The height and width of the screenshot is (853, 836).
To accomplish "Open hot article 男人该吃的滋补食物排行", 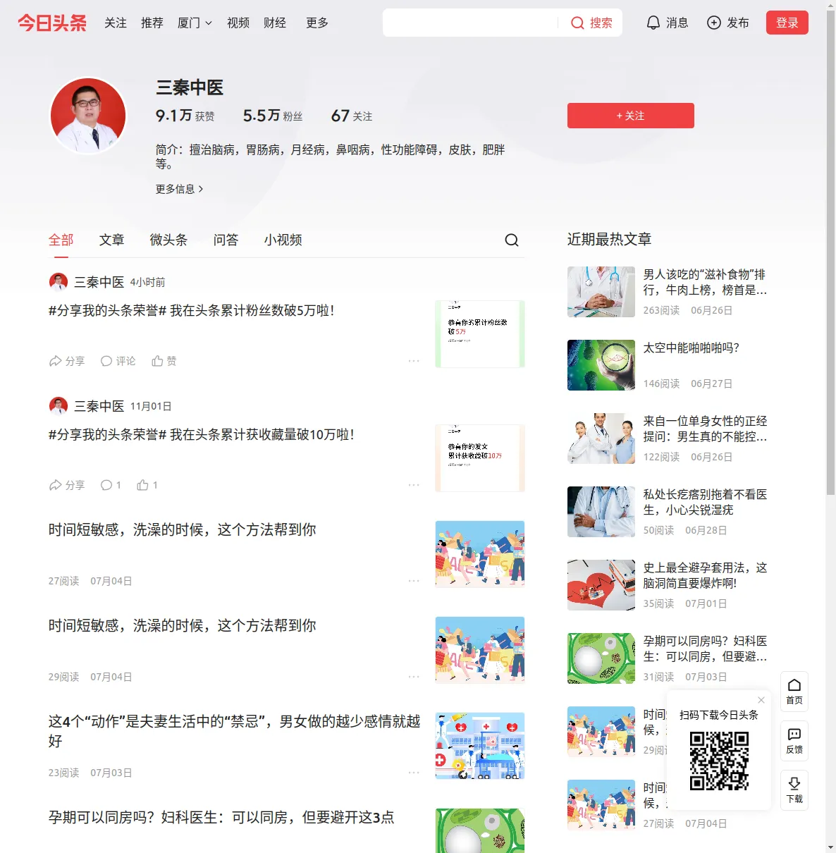I will click(705, 282).
